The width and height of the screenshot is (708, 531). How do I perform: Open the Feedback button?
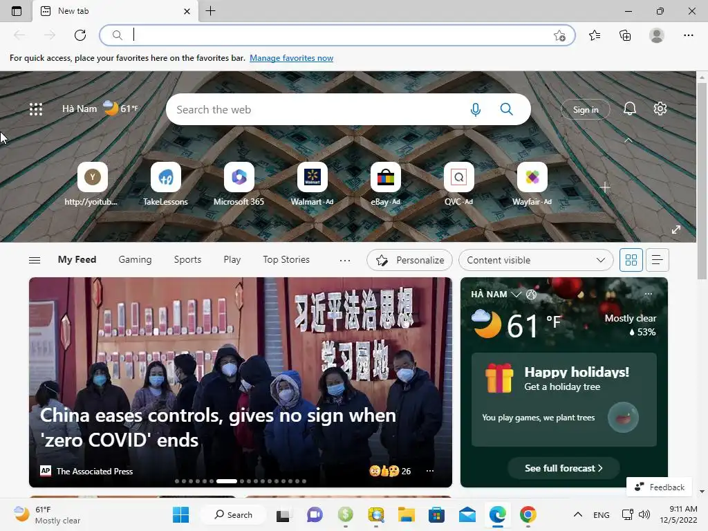pyautogui.click(x=659, y=487)
